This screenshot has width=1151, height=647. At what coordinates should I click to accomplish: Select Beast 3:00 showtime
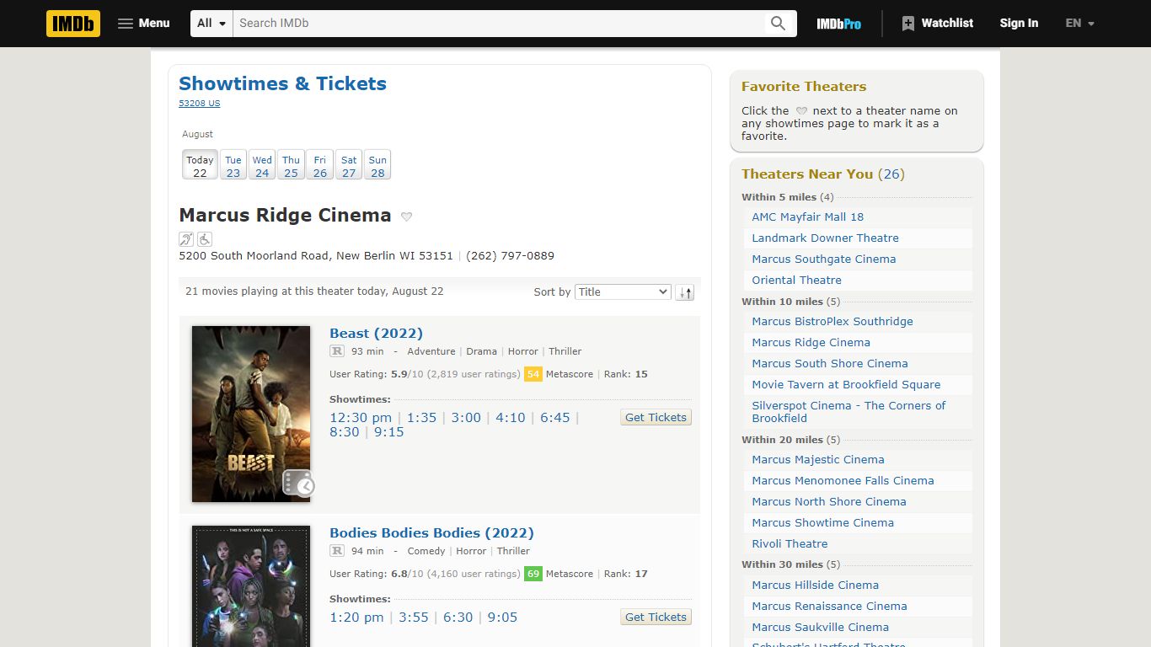click(x=466, y=417)
